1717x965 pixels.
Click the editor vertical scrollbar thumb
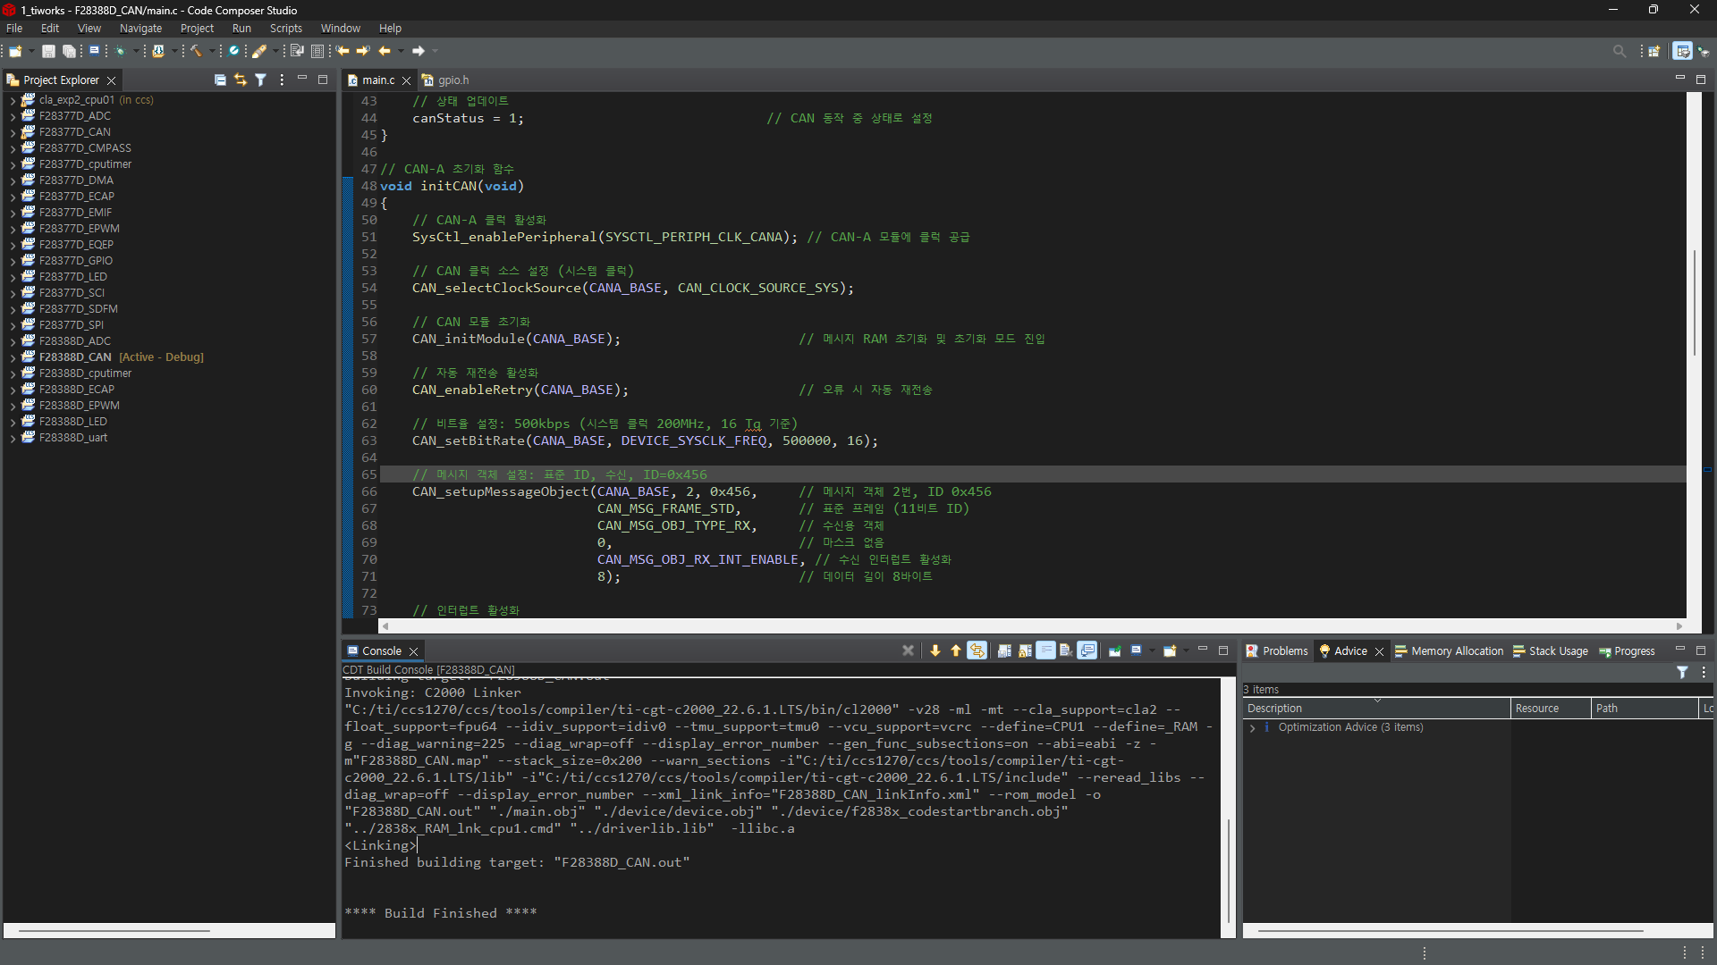[1694, 304]
